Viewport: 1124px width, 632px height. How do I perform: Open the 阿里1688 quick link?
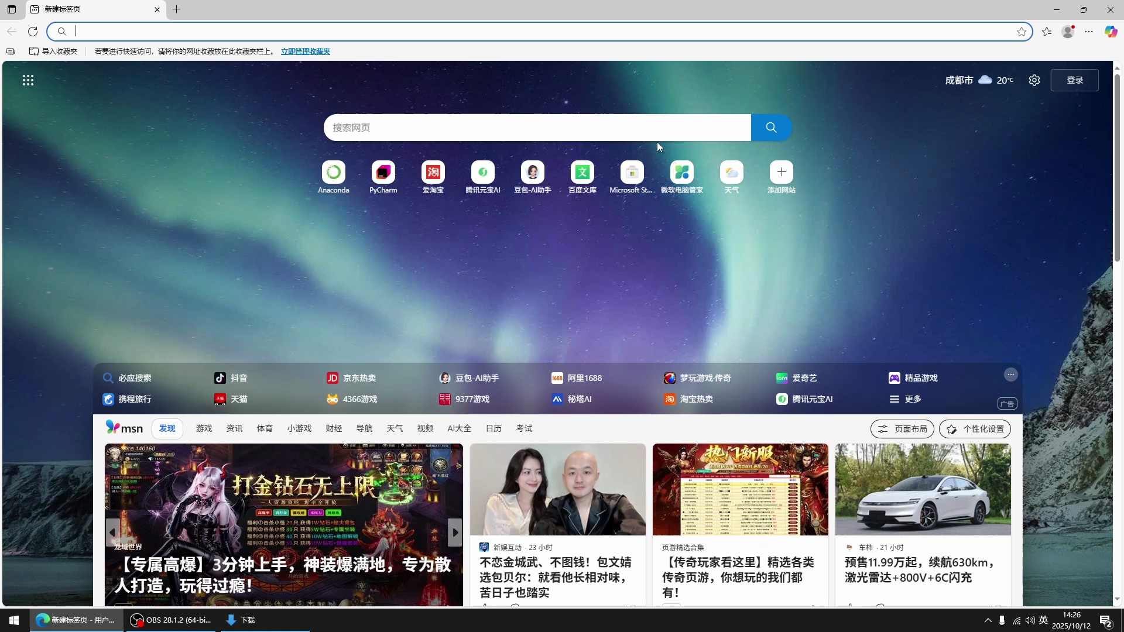[x=577, y=378]
